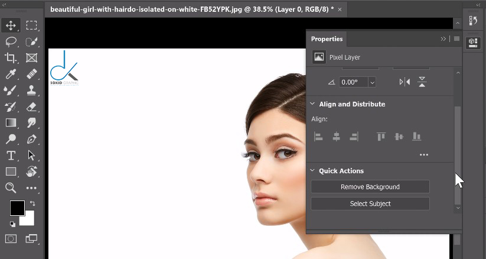Select the Rectangle shape tool
Screen dimensions: 486x259
coord(11,171)
